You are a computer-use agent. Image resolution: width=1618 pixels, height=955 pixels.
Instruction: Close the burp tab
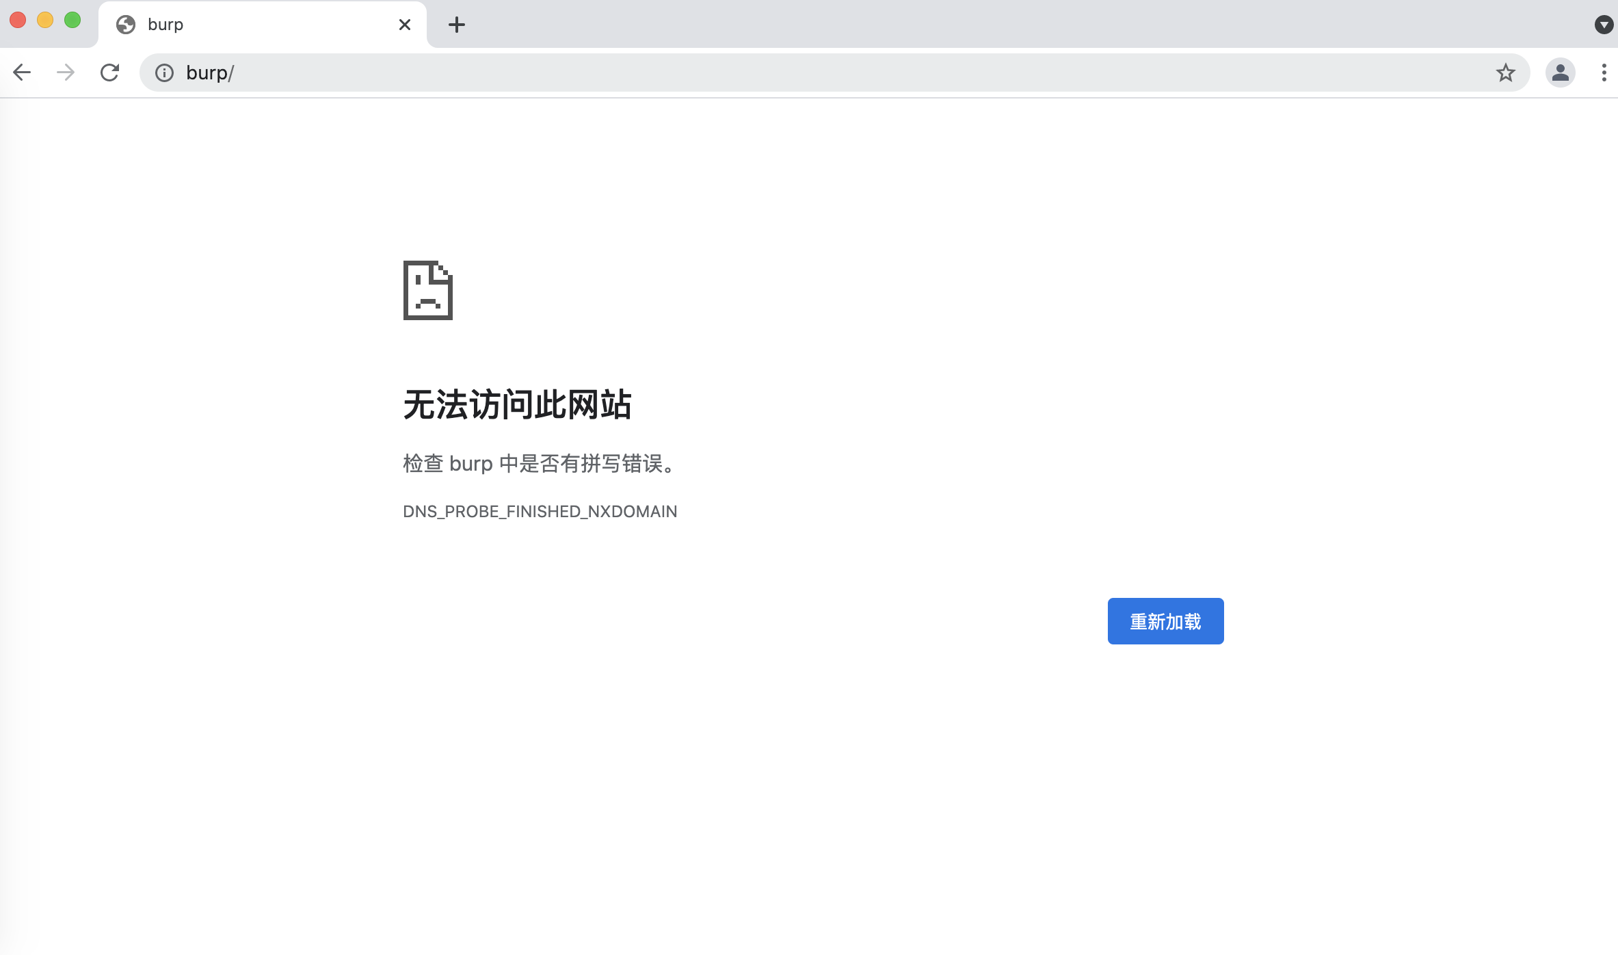(405, 25)
